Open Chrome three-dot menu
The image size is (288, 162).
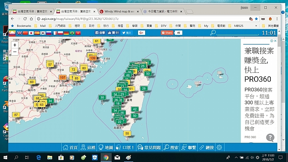pyautogui.click(x=277, y=19)
